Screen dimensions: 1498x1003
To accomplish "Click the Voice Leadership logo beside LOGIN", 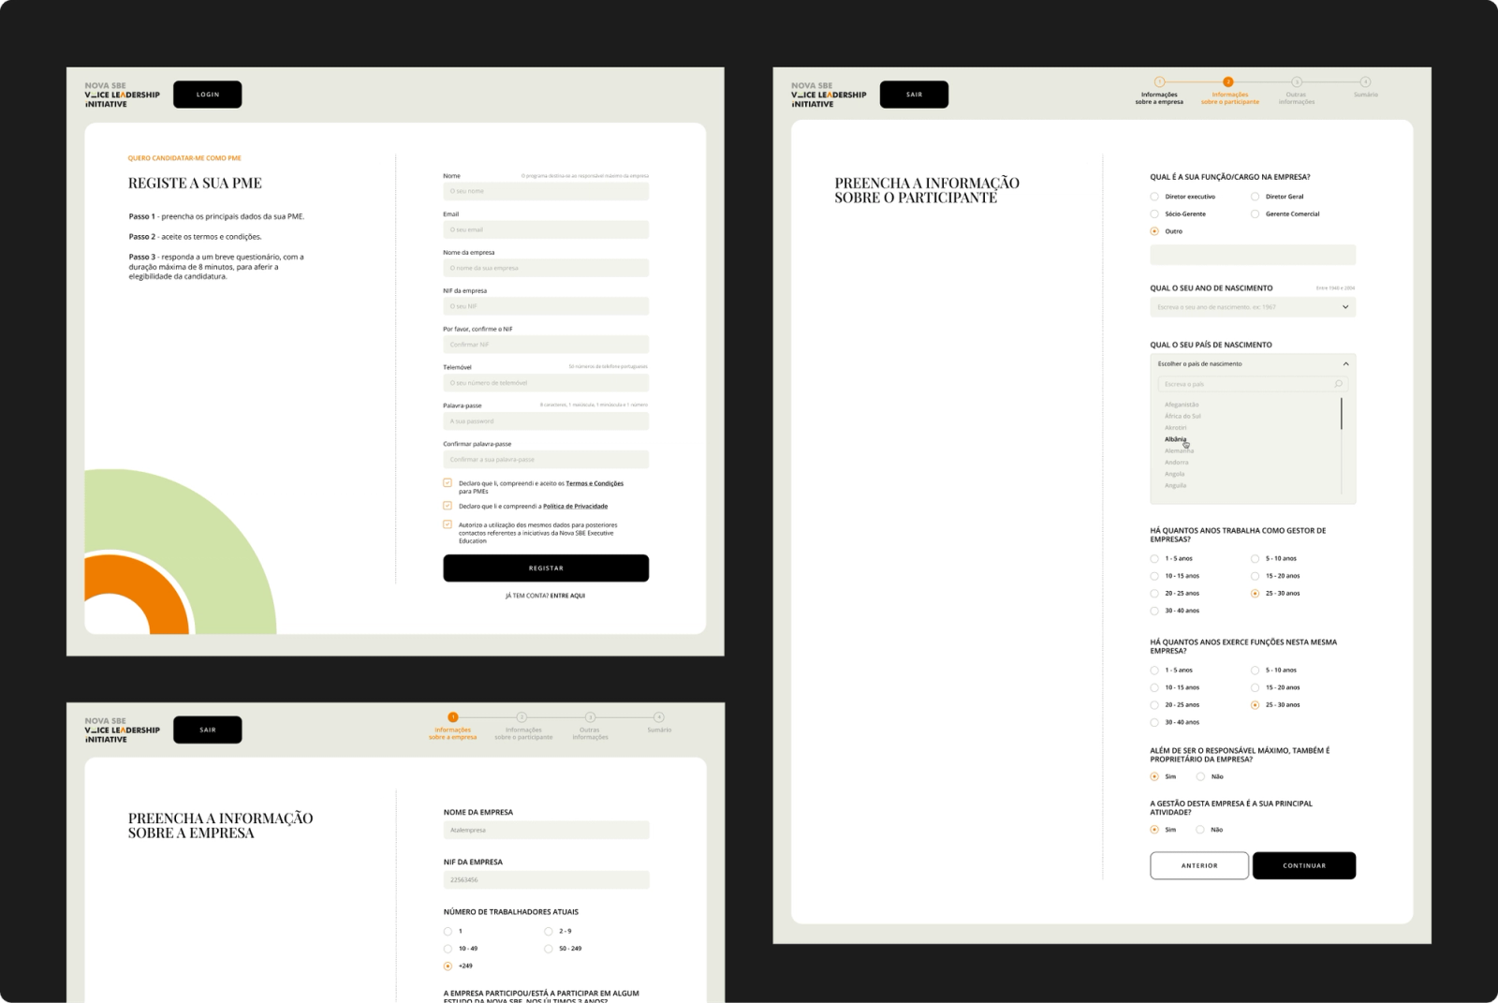I will pos(122,95).
